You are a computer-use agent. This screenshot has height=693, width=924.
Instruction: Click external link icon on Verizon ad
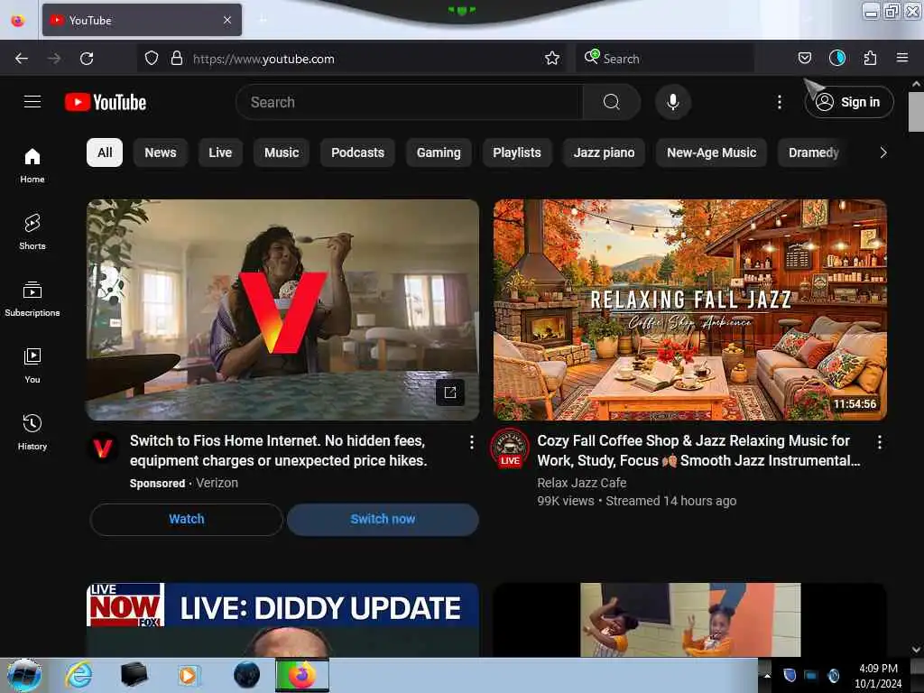pos(450,393)
